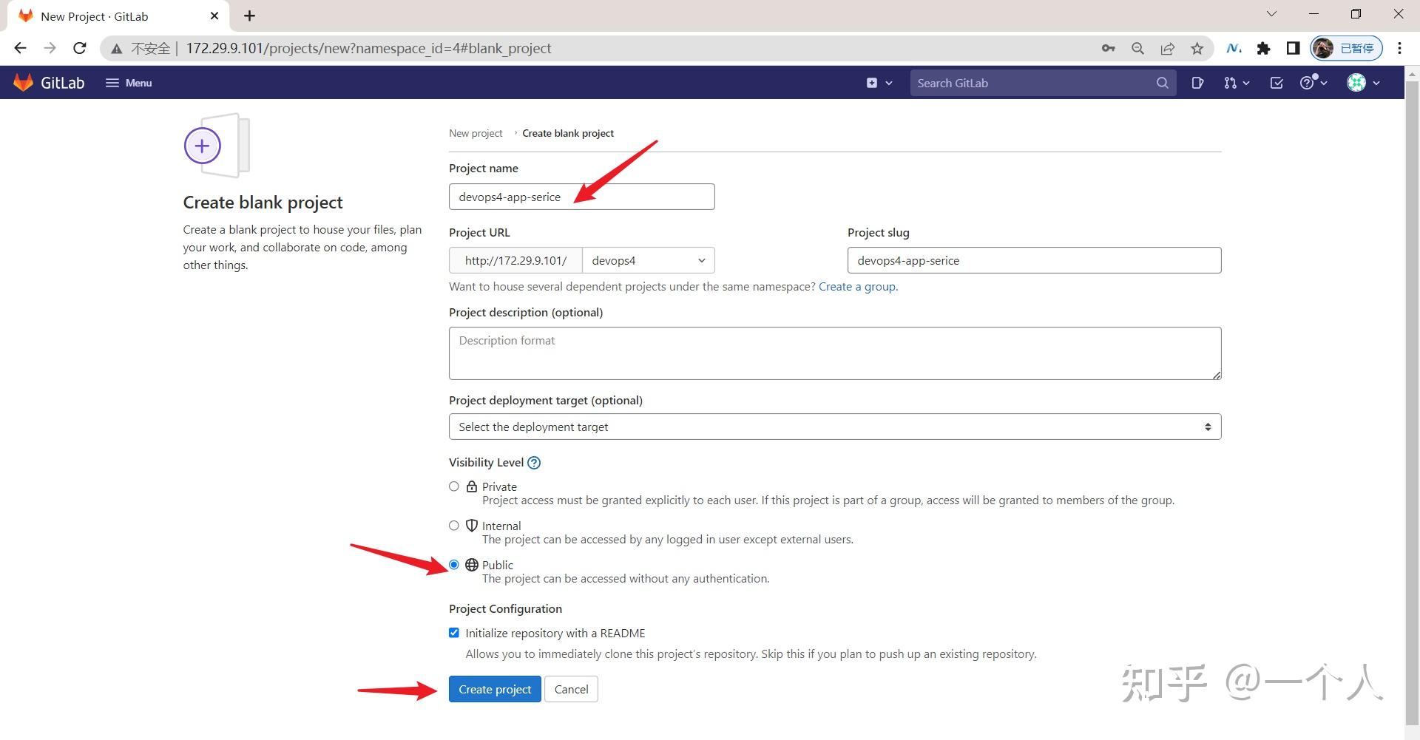
Task: Open the tab search chevron
Action: [x=1271, y=13]
